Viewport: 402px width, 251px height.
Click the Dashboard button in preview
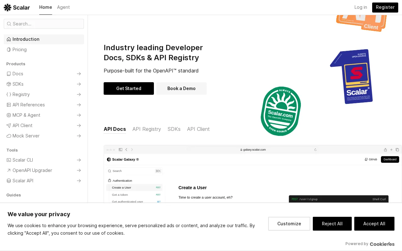click(x=390, y=159)
